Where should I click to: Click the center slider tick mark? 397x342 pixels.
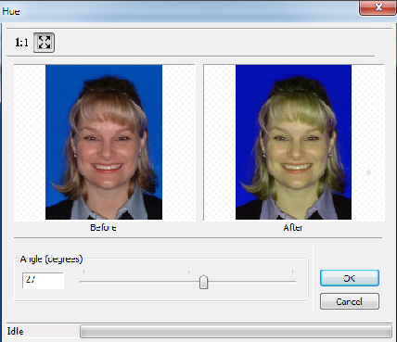click(x=188, y=272)
